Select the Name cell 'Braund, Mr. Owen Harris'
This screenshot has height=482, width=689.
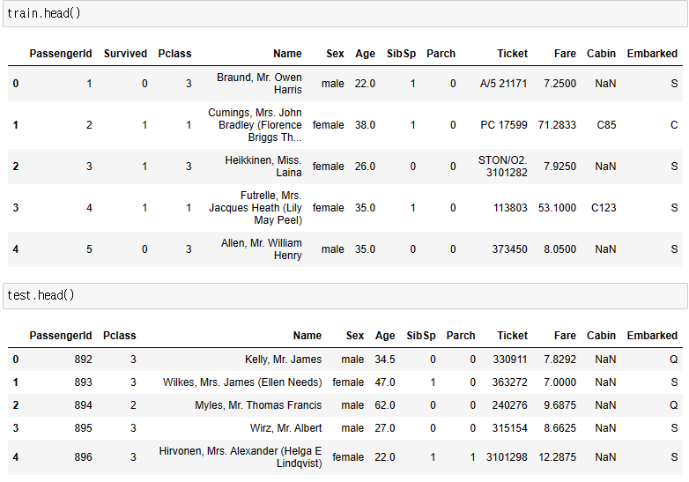[x=259, y=84]
